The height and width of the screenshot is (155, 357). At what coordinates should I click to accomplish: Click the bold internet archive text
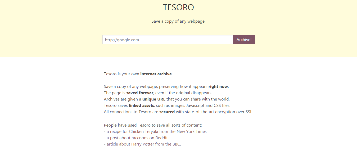[x=156, y=74]
